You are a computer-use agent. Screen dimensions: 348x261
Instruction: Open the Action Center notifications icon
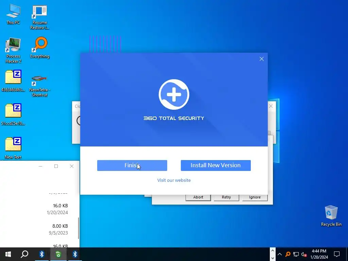pos(337,254)
